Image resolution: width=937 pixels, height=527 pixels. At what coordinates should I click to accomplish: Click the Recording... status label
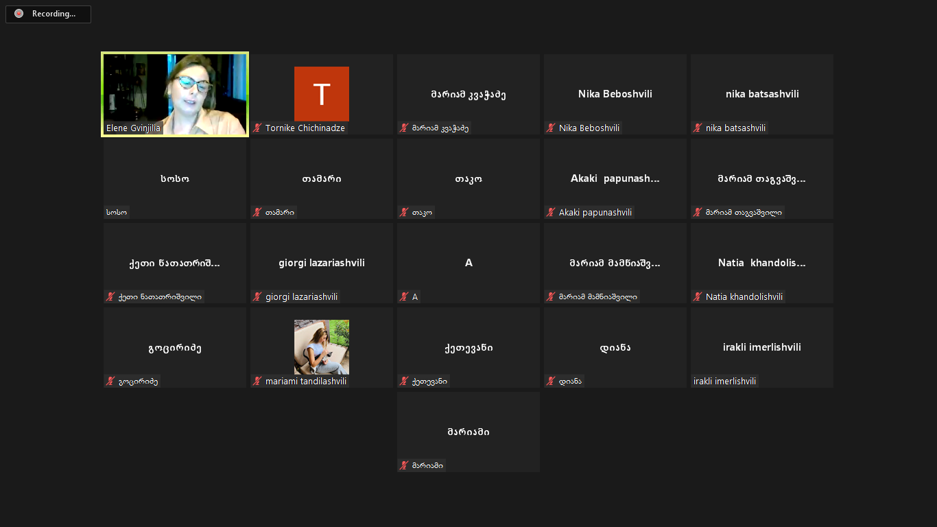[54, 14]
